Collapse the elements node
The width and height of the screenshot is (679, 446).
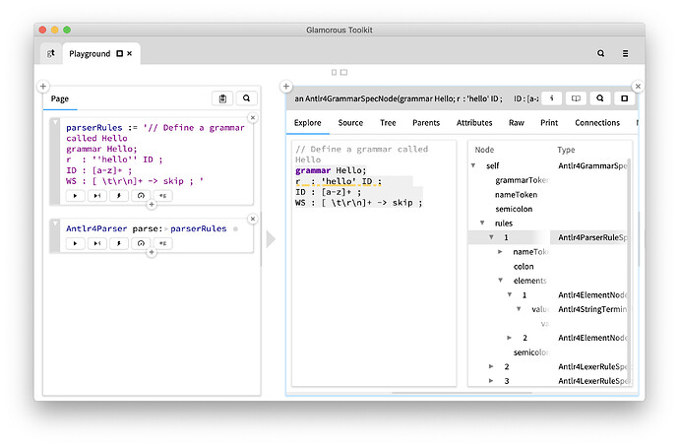click(500, 281)
